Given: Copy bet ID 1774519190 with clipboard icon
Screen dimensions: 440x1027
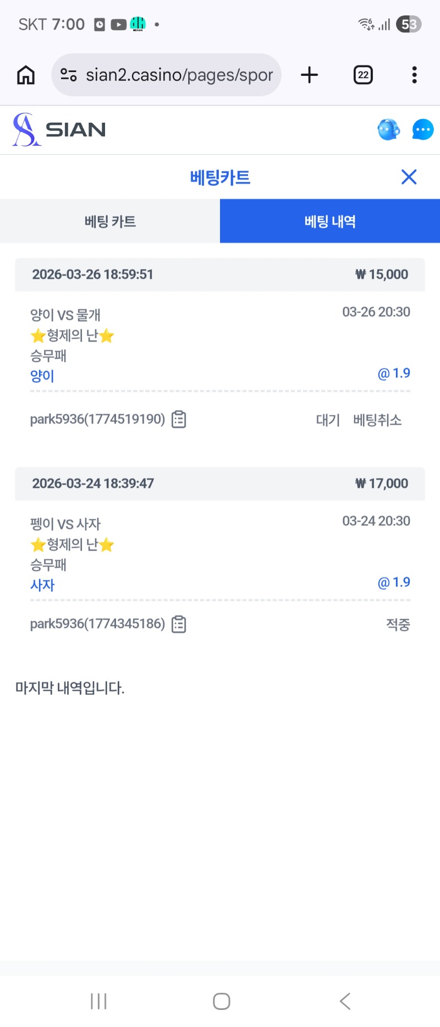Looking at the screenshot, I should [179, 419].
